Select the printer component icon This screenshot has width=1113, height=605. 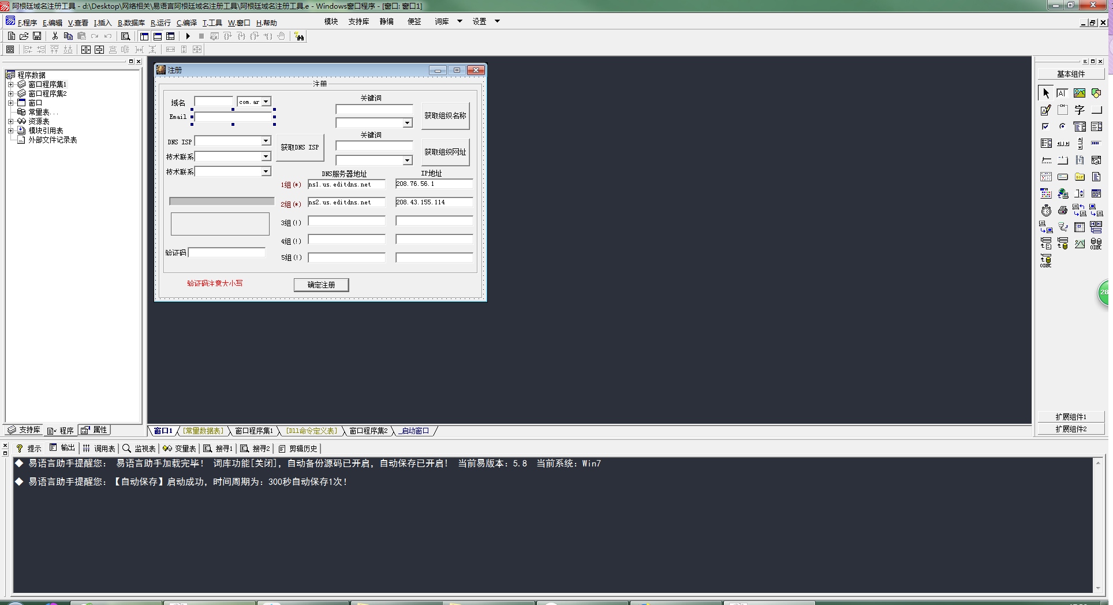coord(1062,211)
